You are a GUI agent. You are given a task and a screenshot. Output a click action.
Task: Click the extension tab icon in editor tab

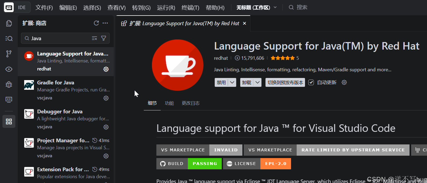click(x=124, y=24)
